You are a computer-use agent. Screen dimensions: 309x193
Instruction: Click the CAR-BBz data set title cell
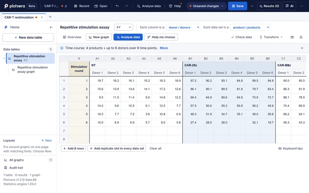[x=291, y=65]
